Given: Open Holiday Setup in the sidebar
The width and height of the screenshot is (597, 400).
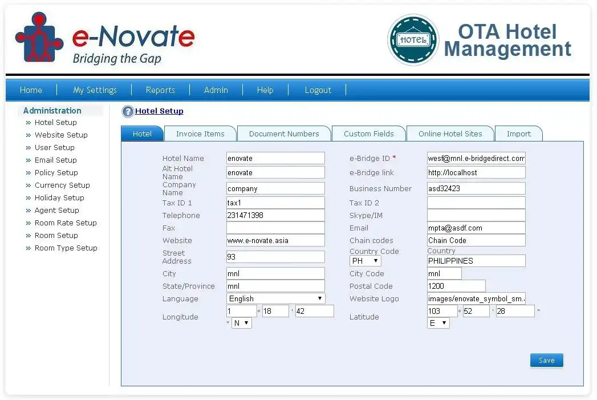Looking at the screenshot, I should click(x=59, y=198).
